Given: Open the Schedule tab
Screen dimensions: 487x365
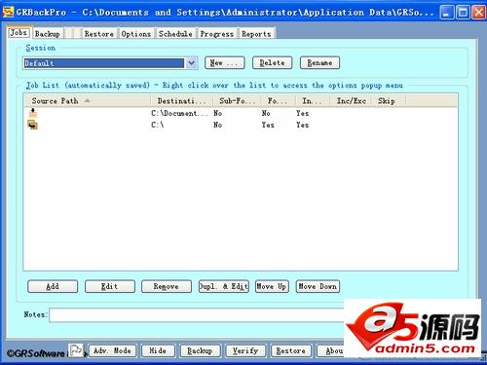Looking at the screenshot, I should (x=175, y=34).
